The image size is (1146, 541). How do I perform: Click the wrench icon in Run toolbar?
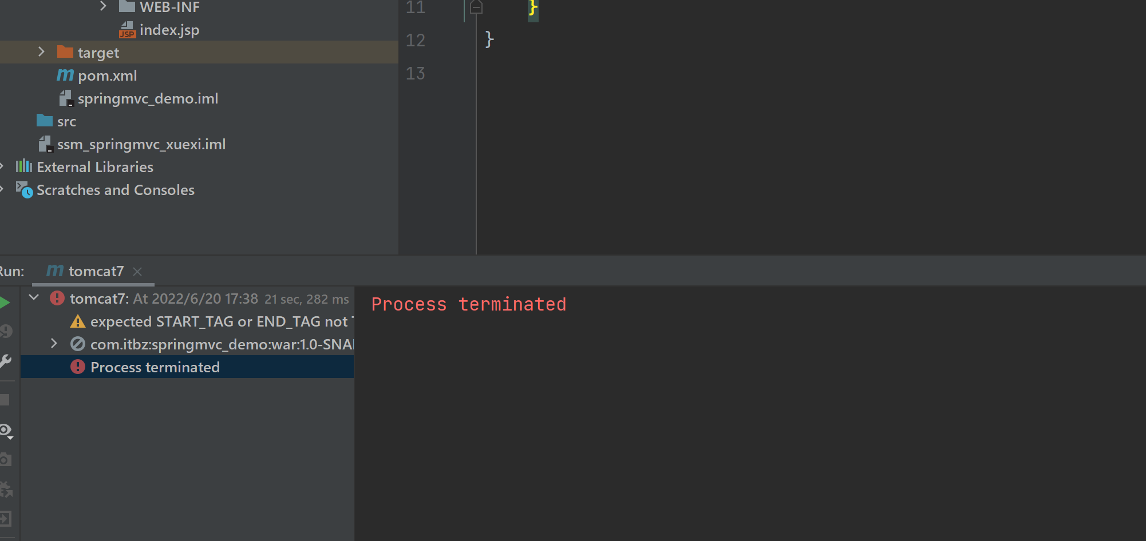pos(5,361)
